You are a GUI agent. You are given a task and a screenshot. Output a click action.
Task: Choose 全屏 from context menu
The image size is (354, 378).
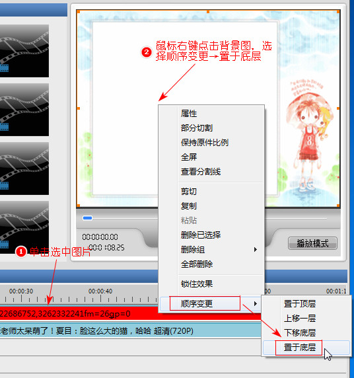click(189, 157)
